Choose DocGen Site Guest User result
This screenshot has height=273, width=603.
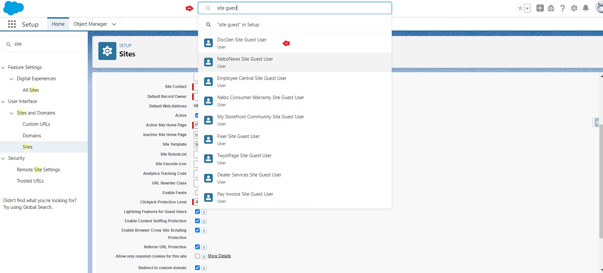(x=295, y=43)
